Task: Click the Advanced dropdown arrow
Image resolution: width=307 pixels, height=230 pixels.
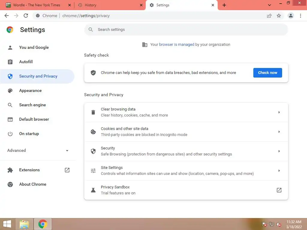Action: 67,151
